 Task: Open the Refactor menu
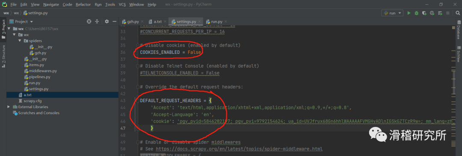pos(83,4)
